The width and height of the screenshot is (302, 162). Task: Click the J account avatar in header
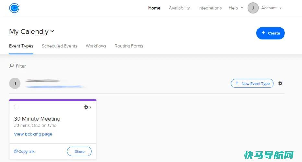253,8
